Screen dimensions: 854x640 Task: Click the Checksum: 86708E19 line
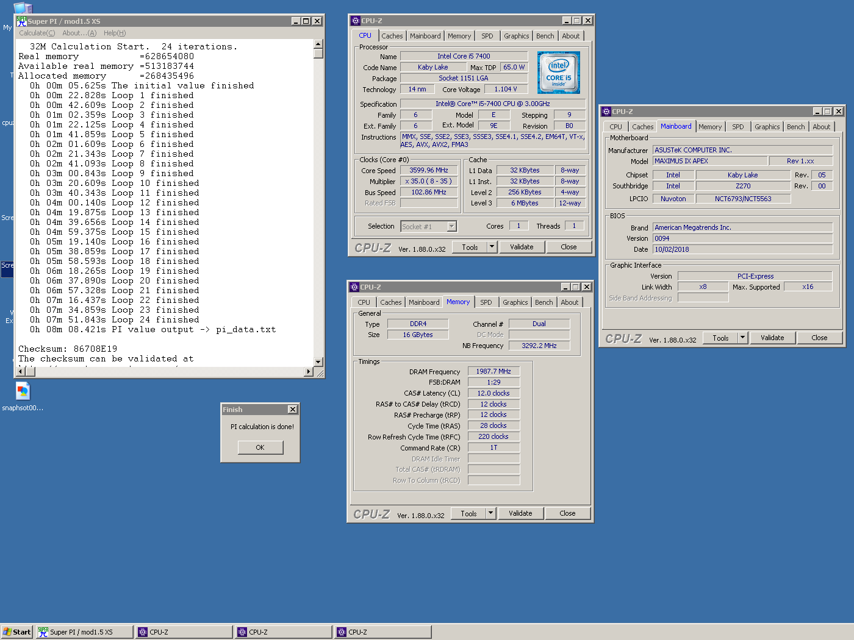(68, 349)
